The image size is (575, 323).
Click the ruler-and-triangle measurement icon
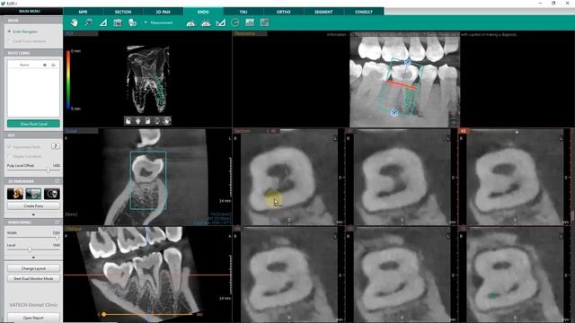(x=220, y=23)
